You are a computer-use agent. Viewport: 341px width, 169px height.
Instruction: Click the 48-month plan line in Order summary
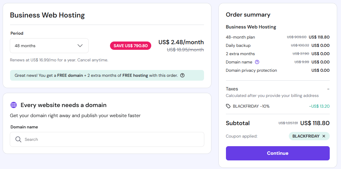pos(240,37)
